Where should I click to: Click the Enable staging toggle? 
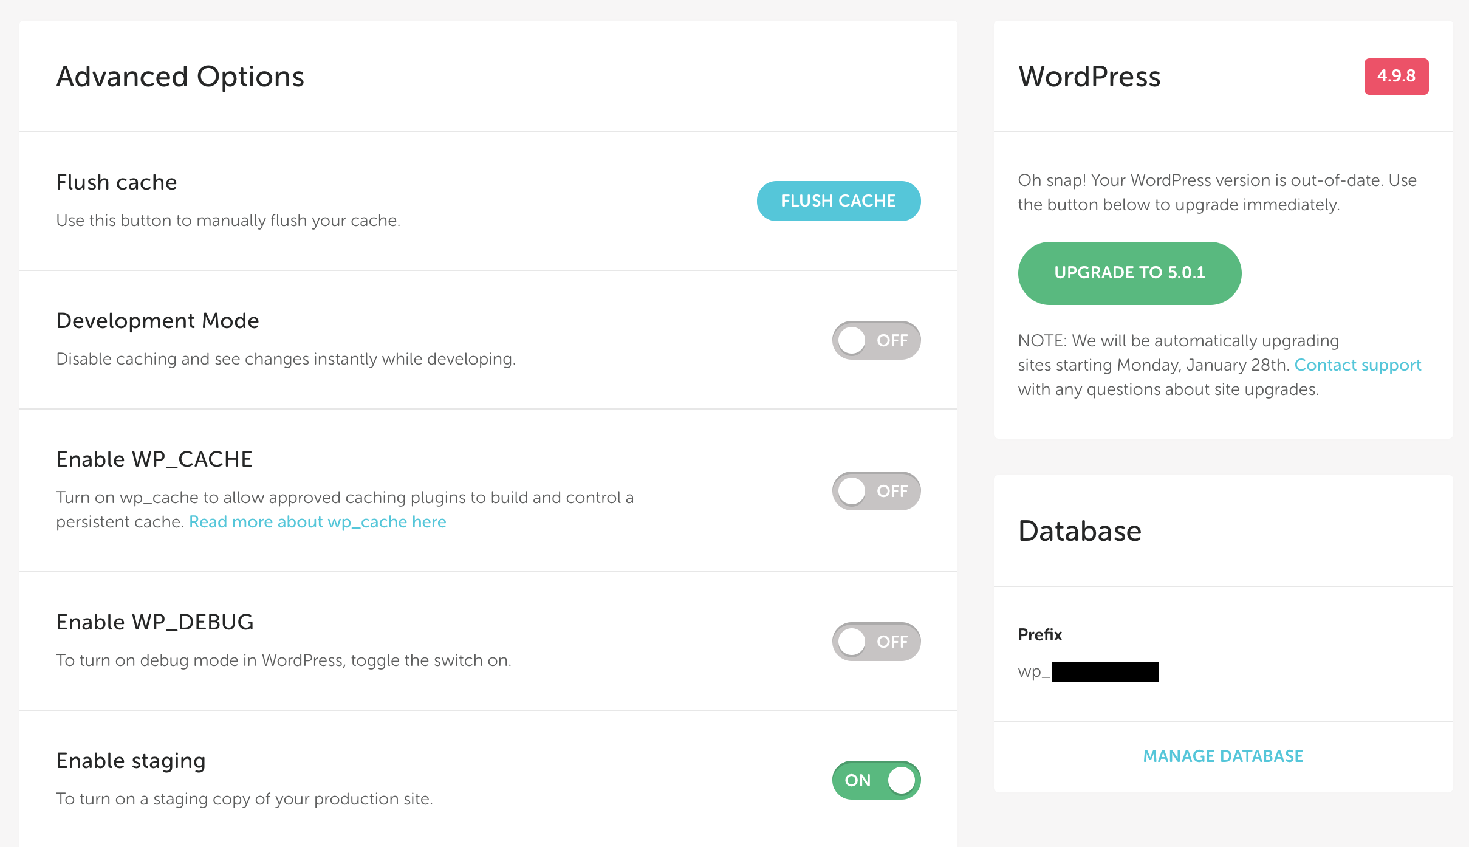876,780
